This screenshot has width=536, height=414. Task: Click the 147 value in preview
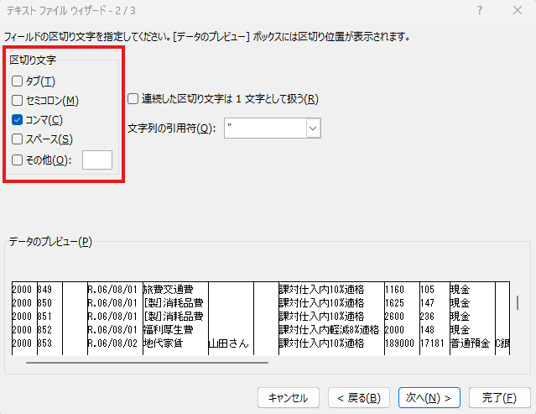coord(427,303)
